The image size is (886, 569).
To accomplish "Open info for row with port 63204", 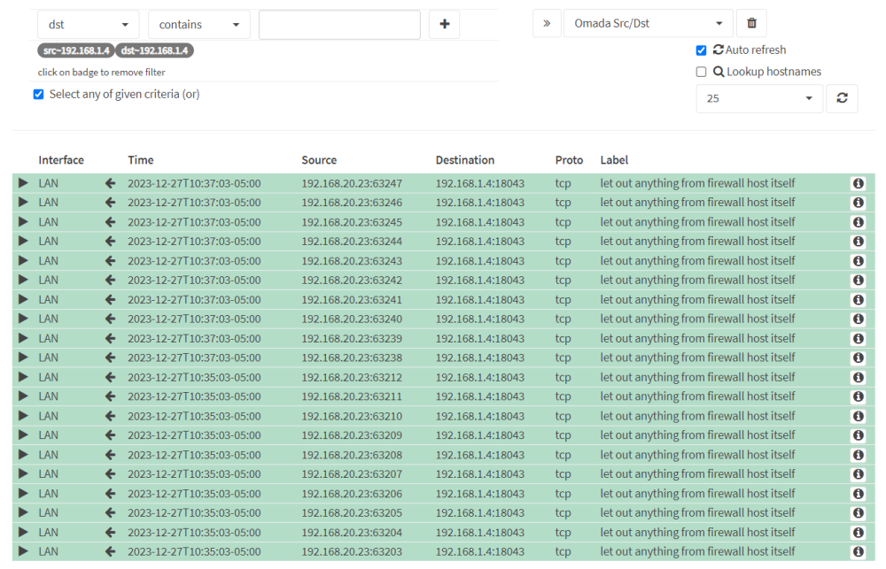I will 858,533.
